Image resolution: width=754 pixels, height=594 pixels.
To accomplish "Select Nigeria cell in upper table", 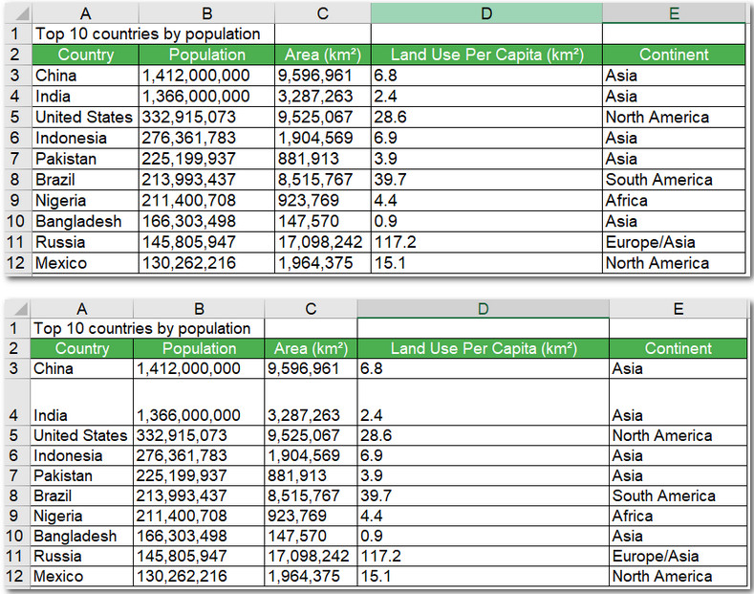I will [x=86, y=200].
